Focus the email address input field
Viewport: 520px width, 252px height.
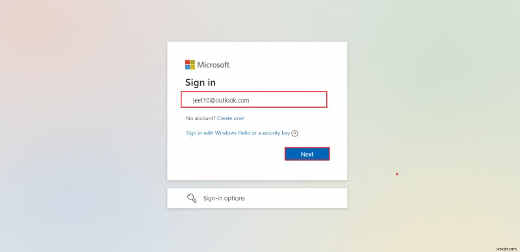[x=254, y=99]
